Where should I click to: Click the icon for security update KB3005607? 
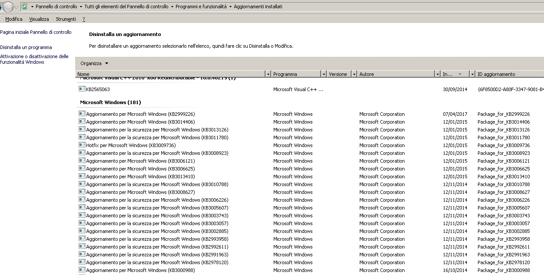82,207
